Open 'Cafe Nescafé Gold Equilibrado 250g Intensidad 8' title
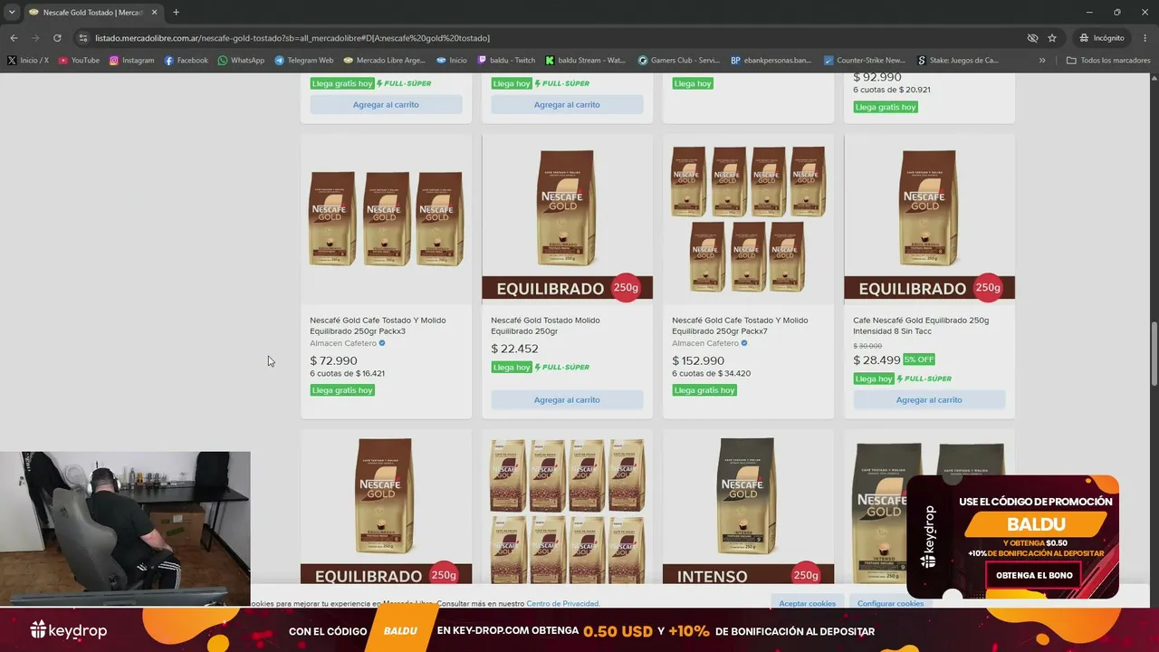The width and height of the screenshot is (1159, 652). (x=921, y=325)
